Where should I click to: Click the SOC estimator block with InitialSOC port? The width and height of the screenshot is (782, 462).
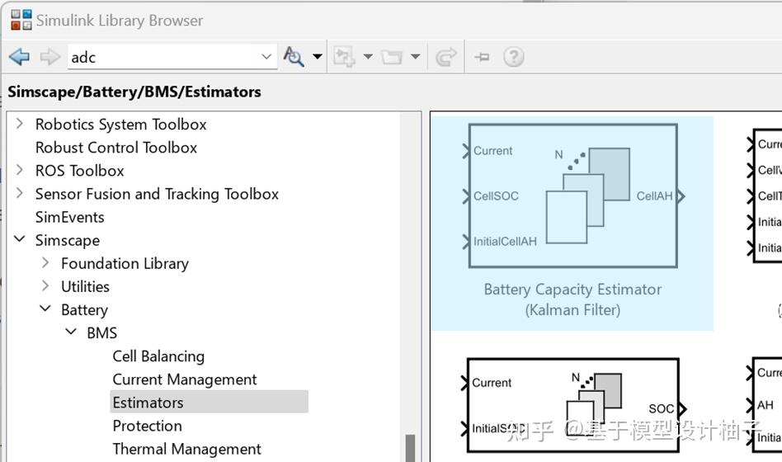click(x=573, y=405)
